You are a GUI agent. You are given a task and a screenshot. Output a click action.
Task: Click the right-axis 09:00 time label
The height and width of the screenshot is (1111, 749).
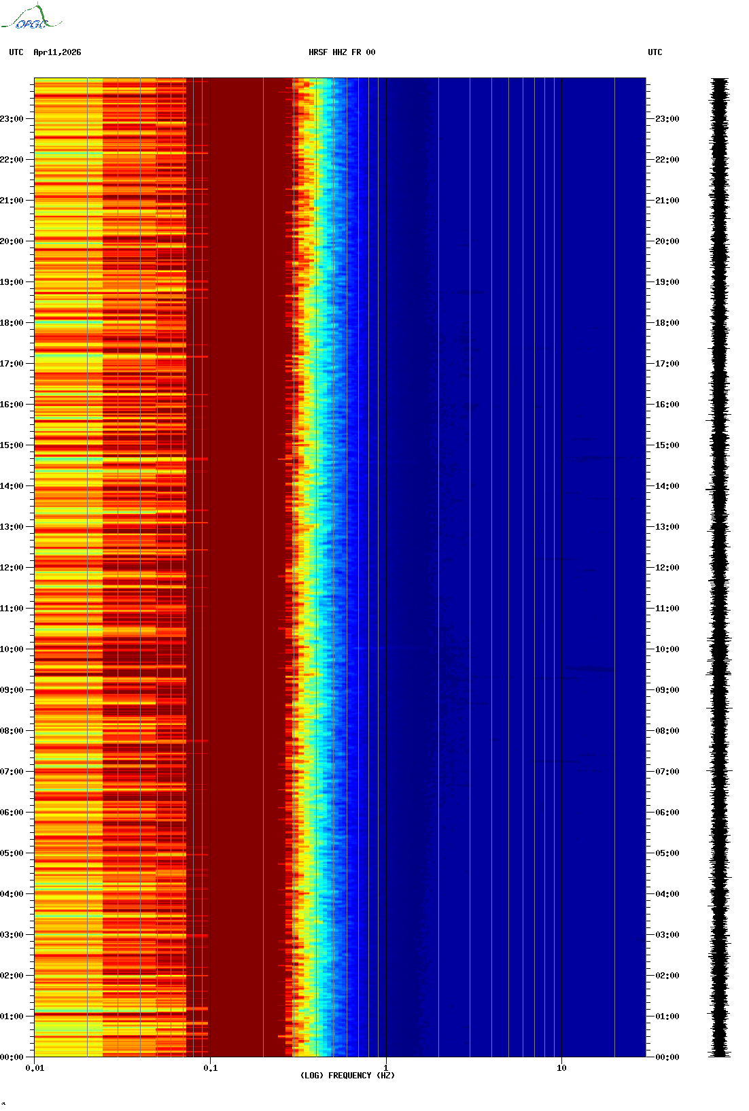point(667,690)
